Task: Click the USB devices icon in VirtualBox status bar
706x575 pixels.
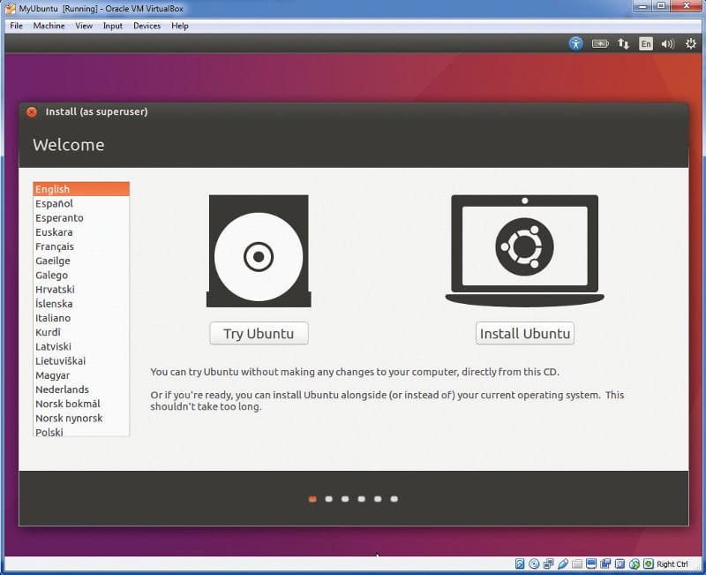Action: point(562,564)
